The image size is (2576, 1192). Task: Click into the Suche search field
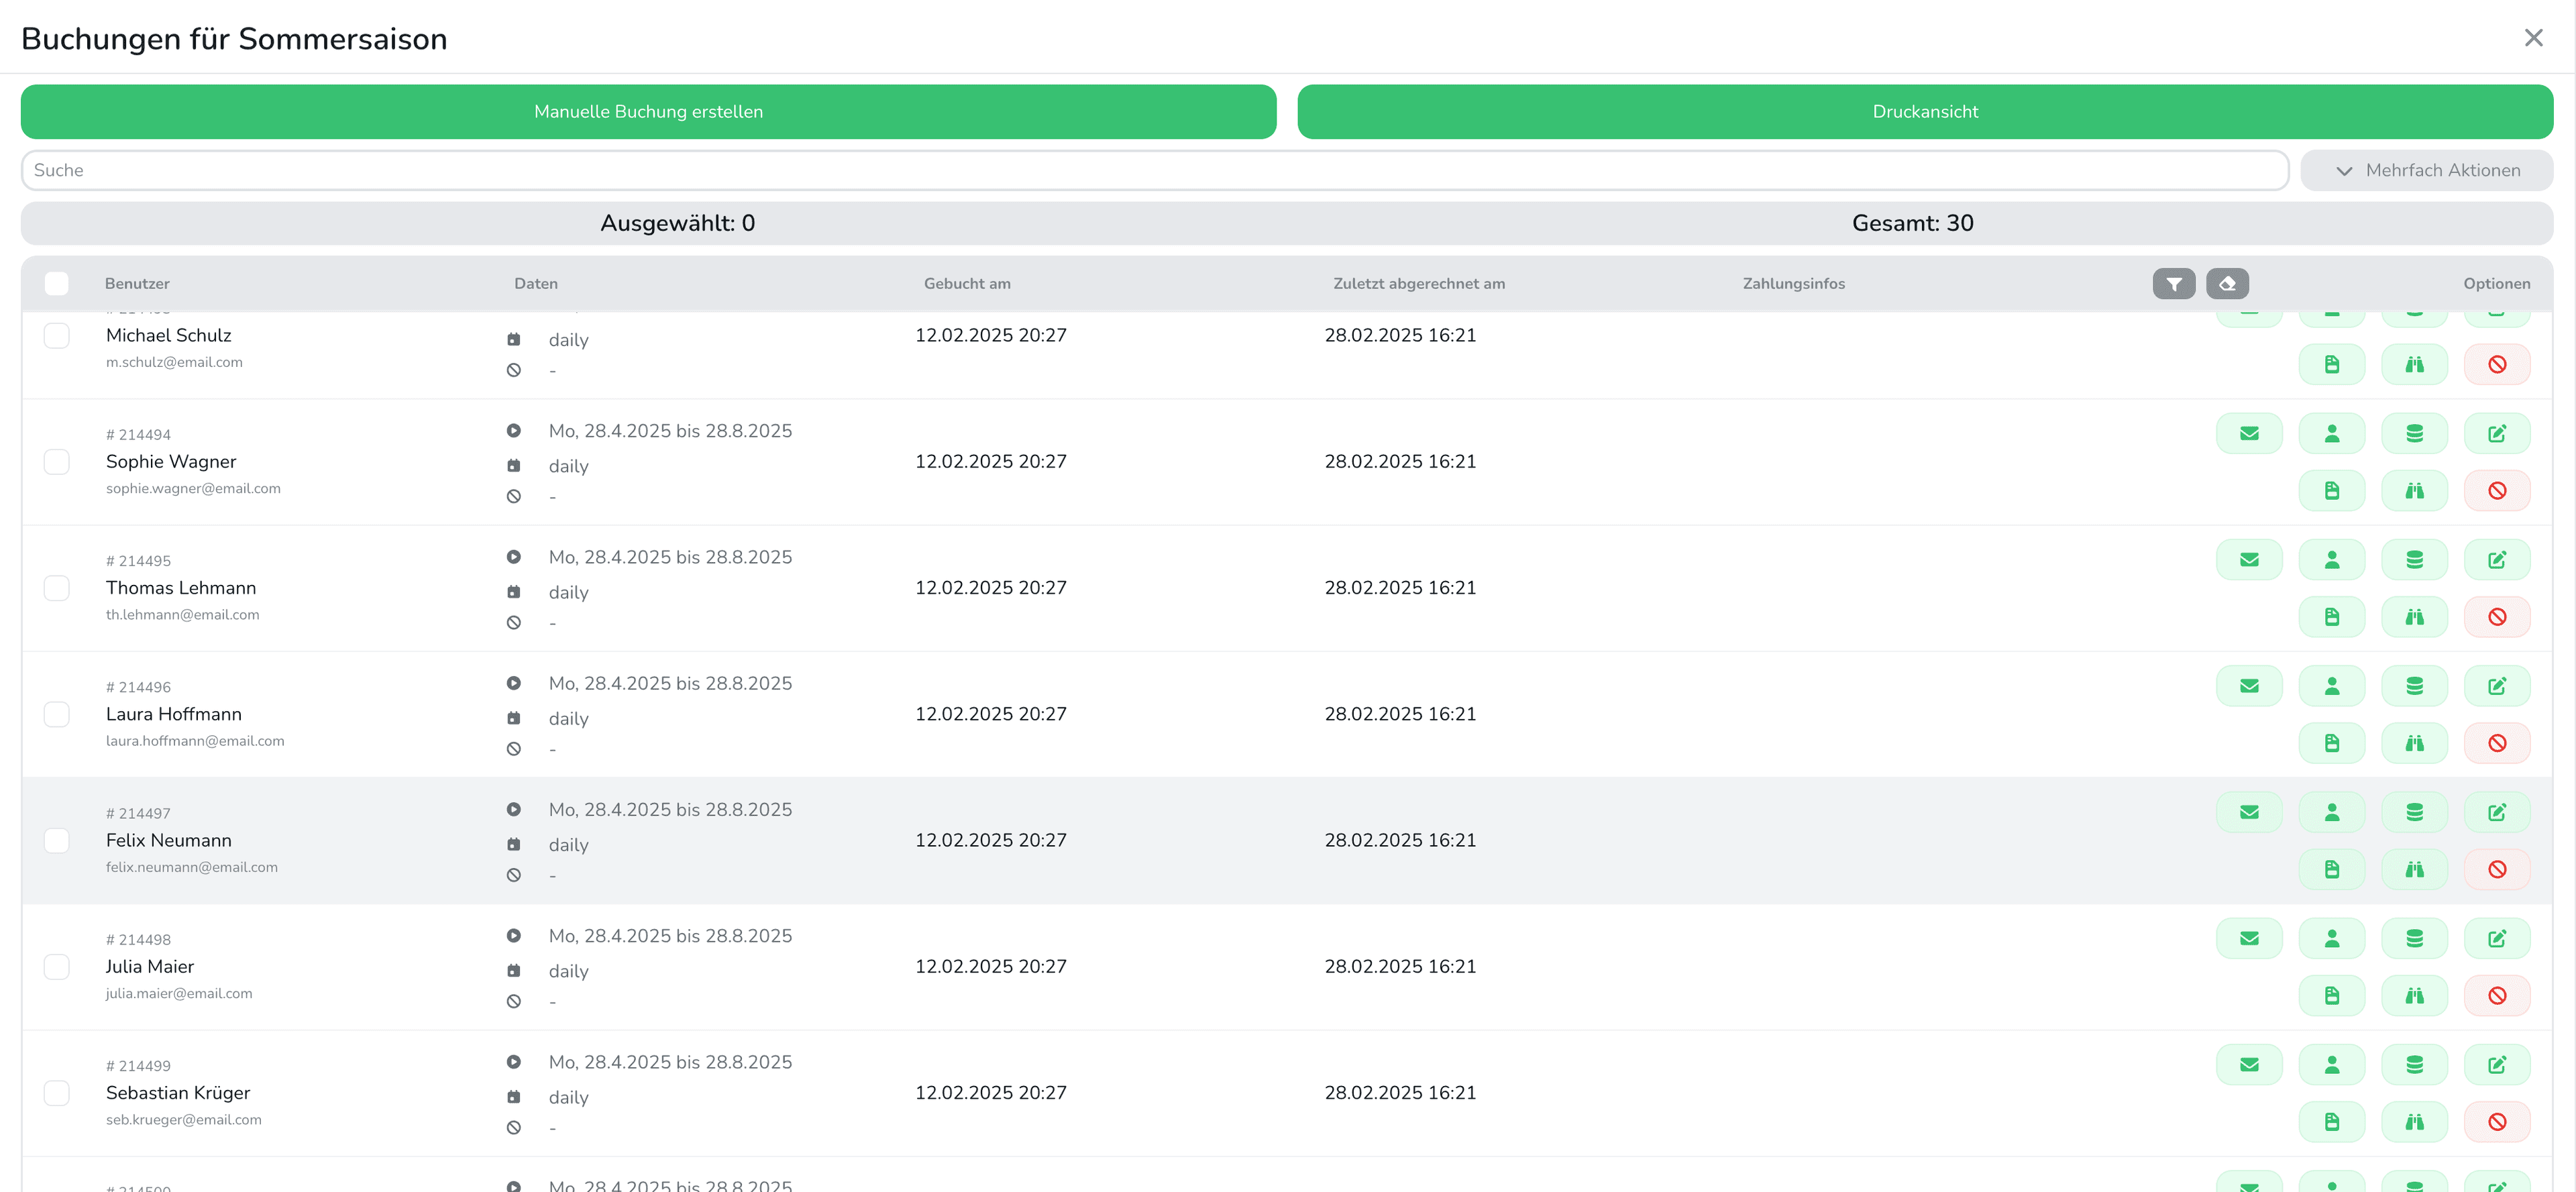pos(1154,170)
